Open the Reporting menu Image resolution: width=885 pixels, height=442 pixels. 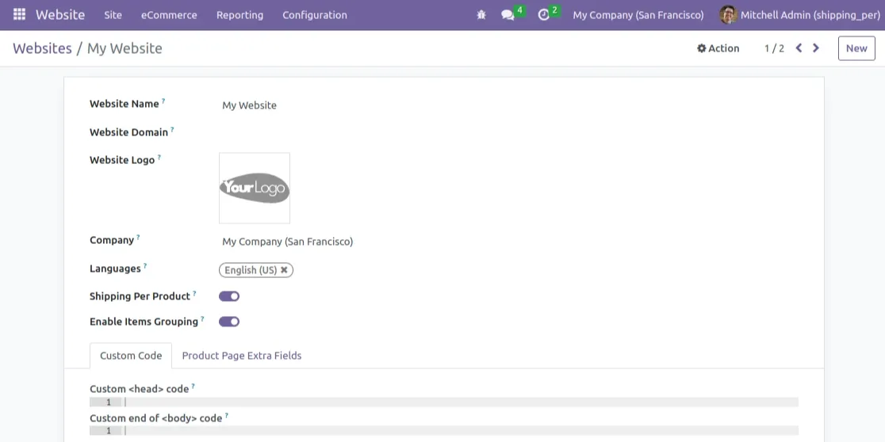pos(239,15)
